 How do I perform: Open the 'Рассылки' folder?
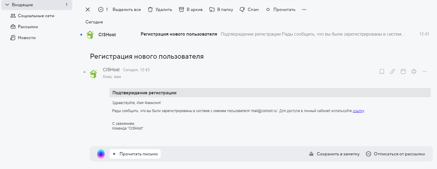point(28,27)
